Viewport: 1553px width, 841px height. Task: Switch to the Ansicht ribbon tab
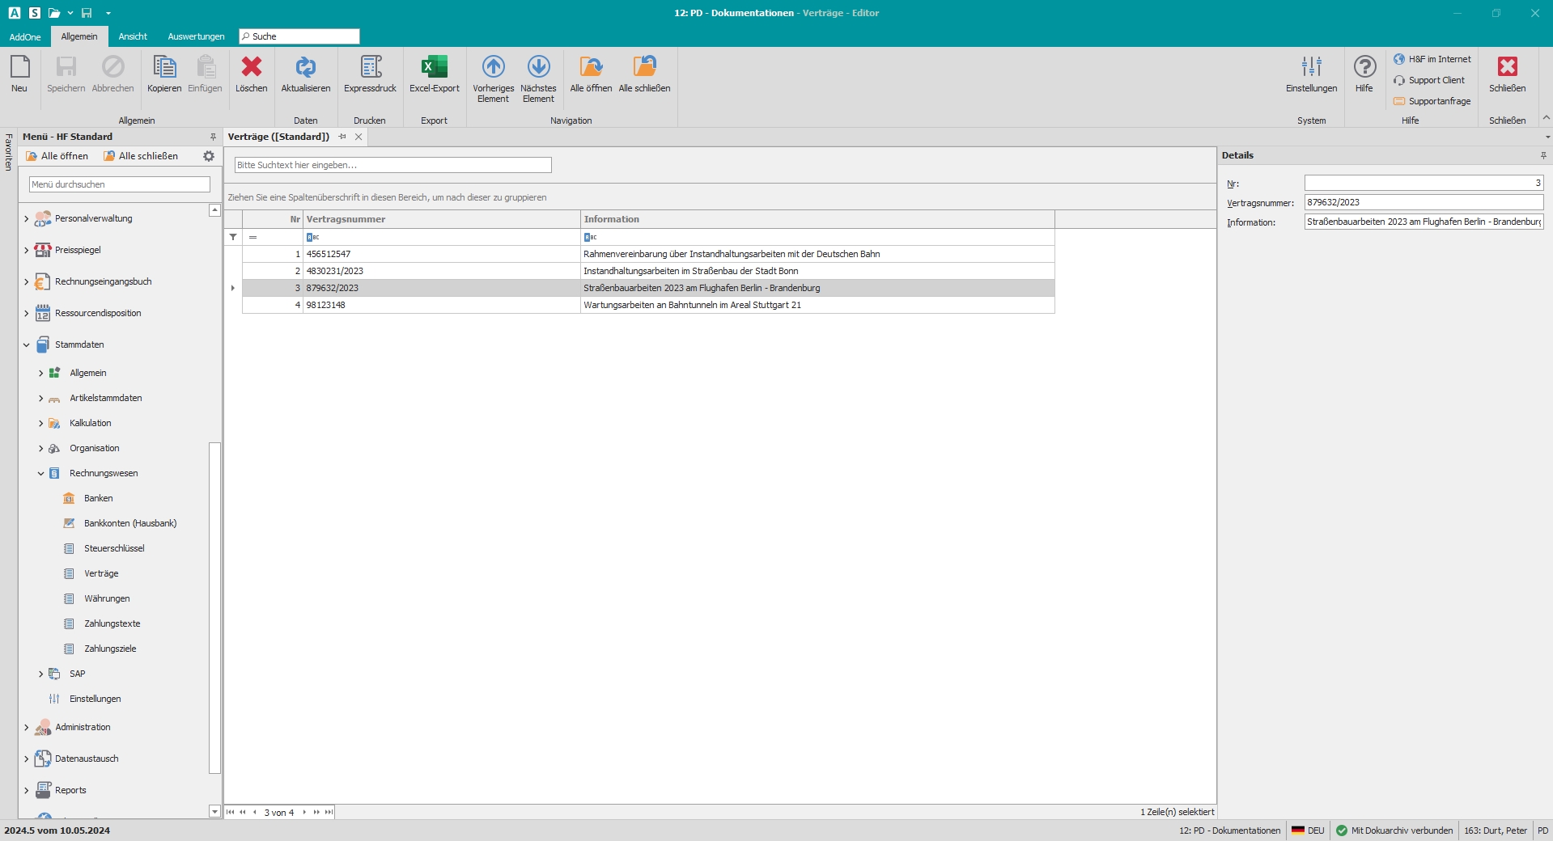coord(133,37)
